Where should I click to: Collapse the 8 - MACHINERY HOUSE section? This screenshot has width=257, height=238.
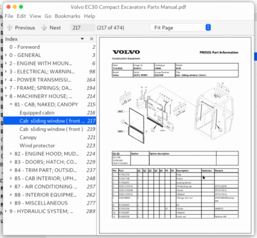pos(6,96)
